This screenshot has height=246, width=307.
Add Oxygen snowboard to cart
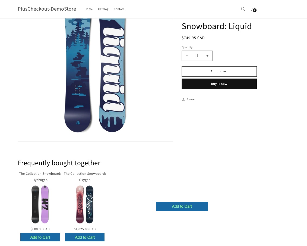85,237
